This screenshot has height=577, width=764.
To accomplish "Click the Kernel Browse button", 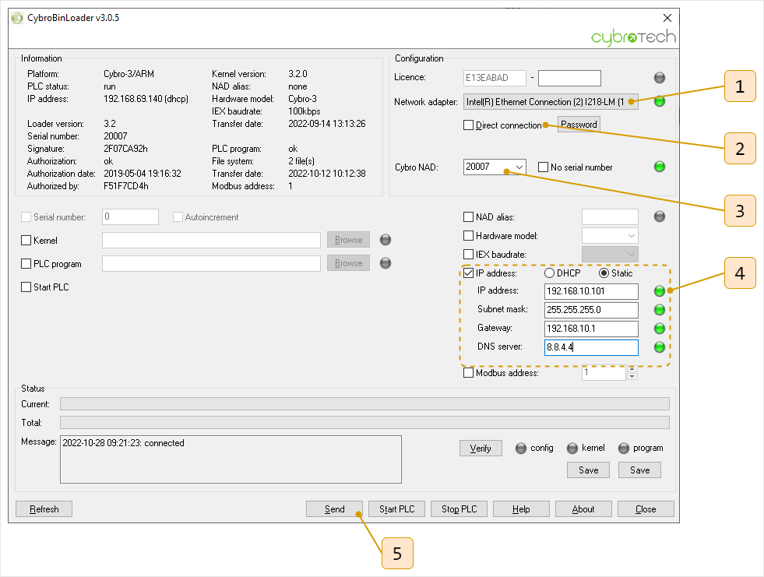I will [348, 240].
